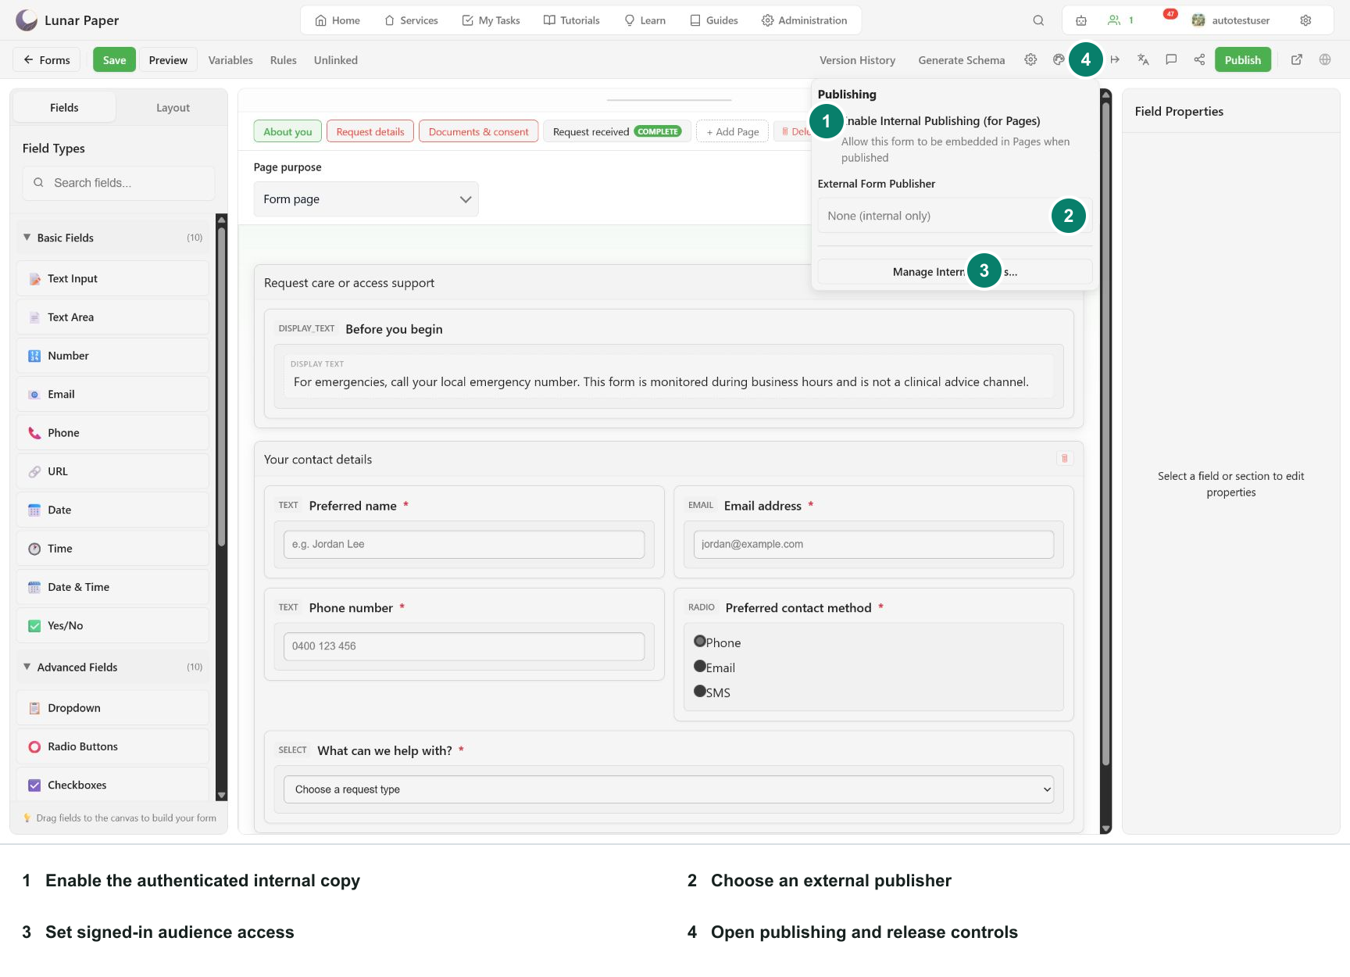
Task: Switch to the Layout tab
Action: click(x=173, y=108)
